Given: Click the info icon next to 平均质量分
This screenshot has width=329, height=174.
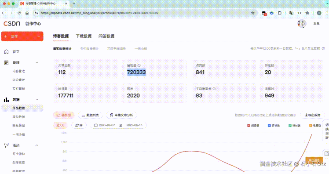Looking at the screenshot, I should 214,89.
